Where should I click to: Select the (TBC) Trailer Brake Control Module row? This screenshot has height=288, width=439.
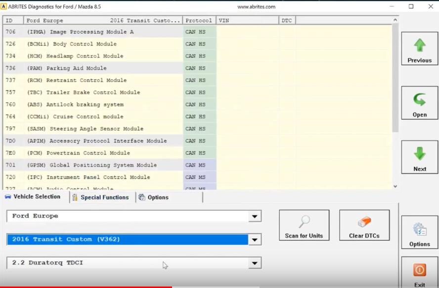tap(197, 92)
